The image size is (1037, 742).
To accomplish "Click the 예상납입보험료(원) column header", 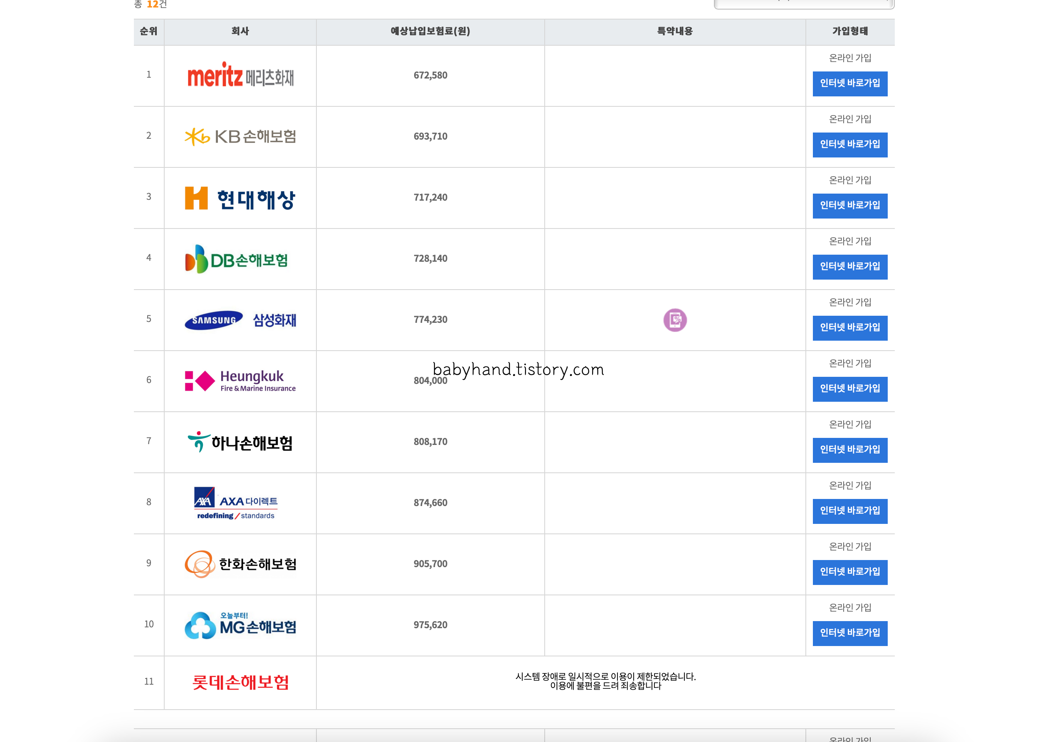I will tap(430, 31).
